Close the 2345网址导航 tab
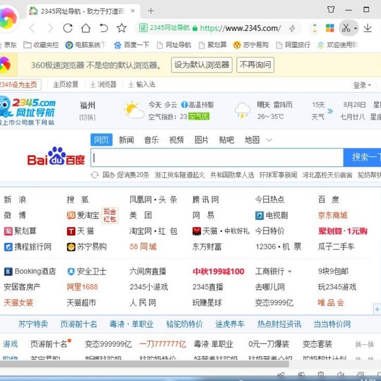This screenshot has height=381, width=381. (133, 11)
